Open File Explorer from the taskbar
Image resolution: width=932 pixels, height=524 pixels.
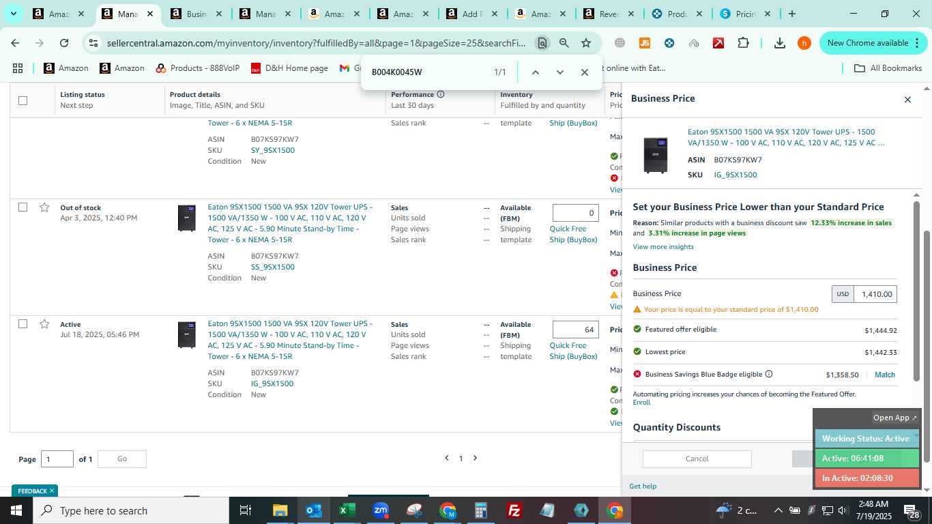pyautogui.click(x=280, y=510)
